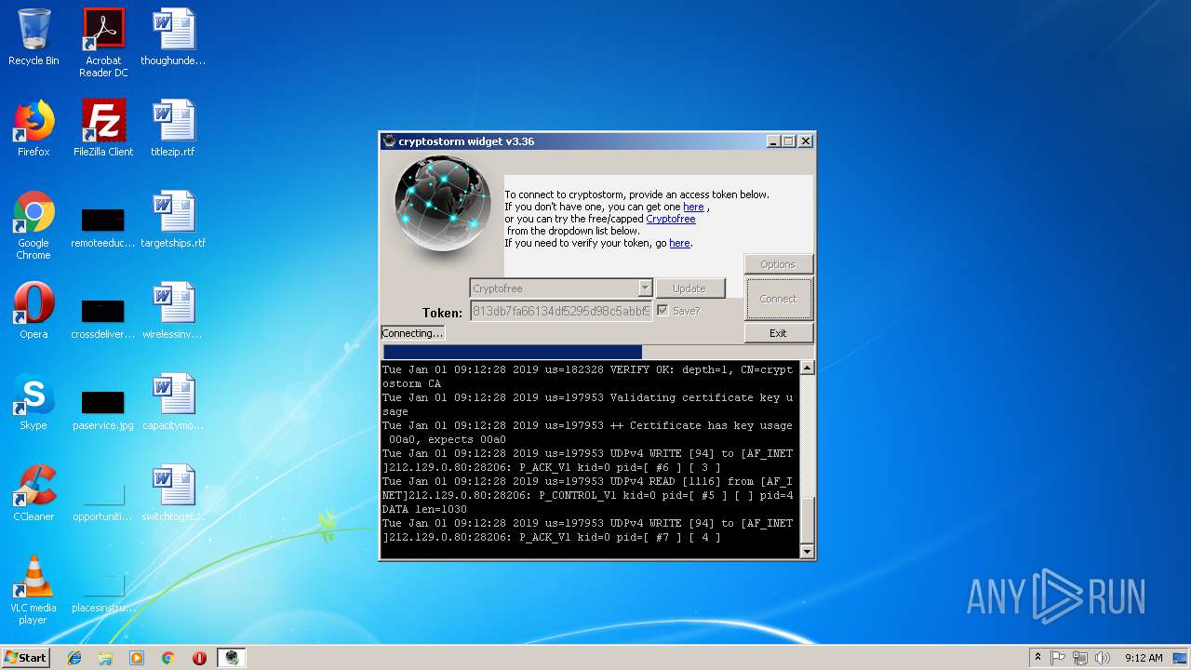The image size is (1191, 670).
Task: Open Windows Media Player taskbar icon
Action: [137, 658]
